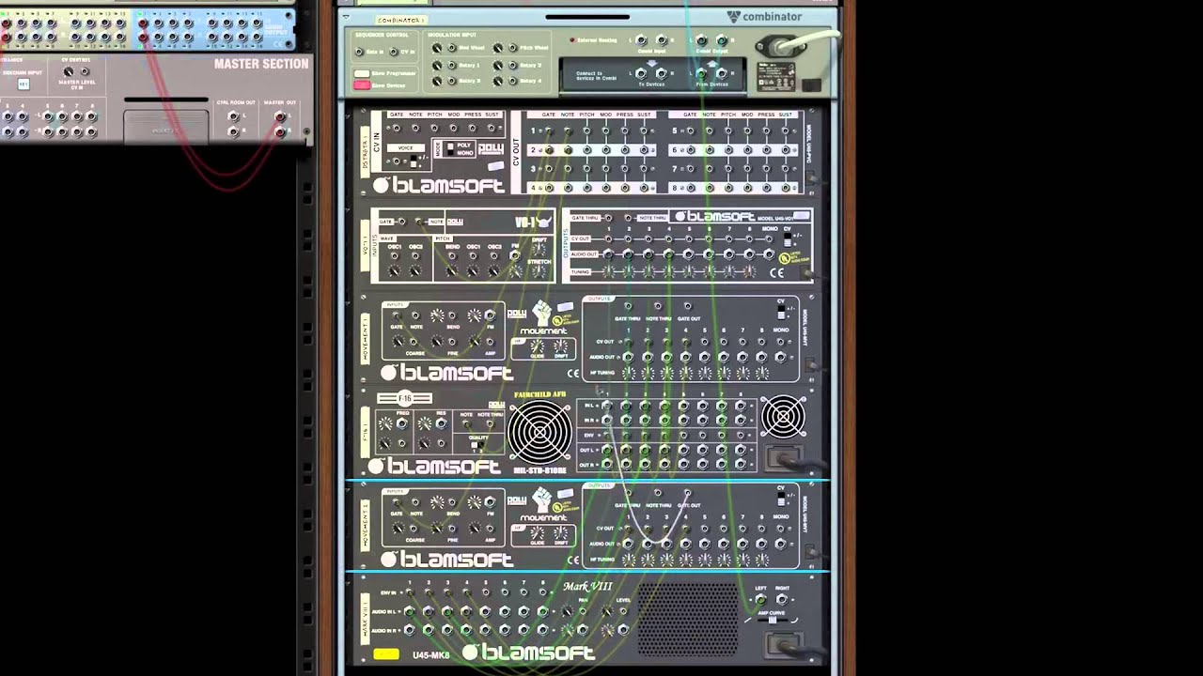Toggle the pink Show Devices button
The height and width of the screenshot is (676, 1203).
[361, 84]
